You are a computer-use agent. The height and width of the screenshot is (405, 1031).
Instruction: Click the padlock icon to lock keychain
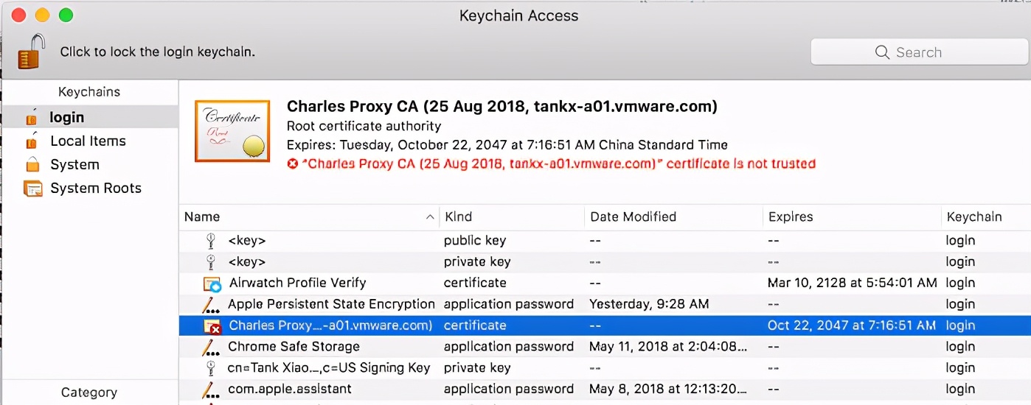tap(29, 52)
